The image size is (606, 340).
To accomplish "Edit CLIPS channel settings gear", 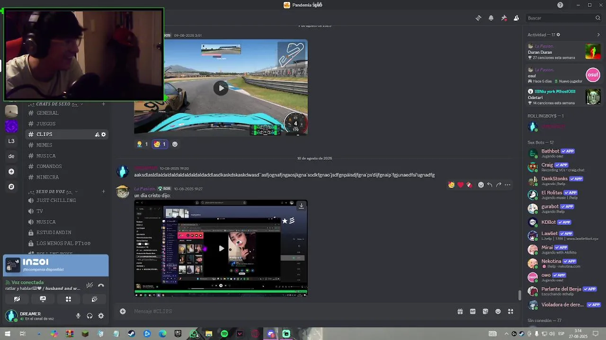I will (x=104, y=135).
